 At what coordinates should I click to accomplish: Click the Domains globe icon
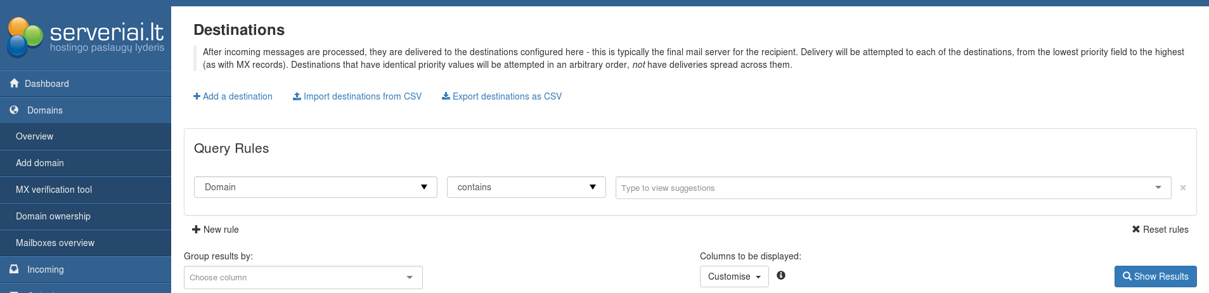(14, 110)
